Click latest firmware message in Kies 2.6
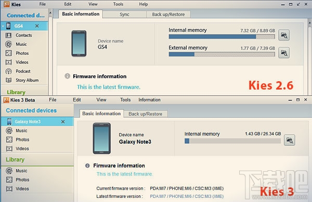The image size is (312, 202). point(109,87)
